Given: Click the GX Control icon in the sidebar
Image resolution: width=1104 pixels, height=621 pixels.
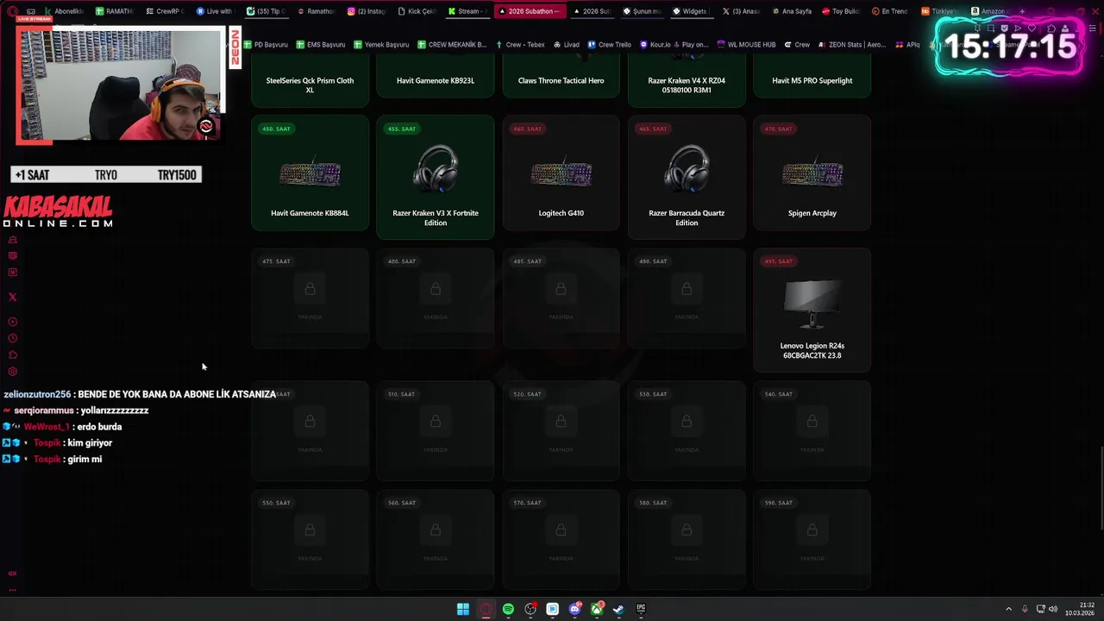Looking at the screenshot, I should pos(12,574).
